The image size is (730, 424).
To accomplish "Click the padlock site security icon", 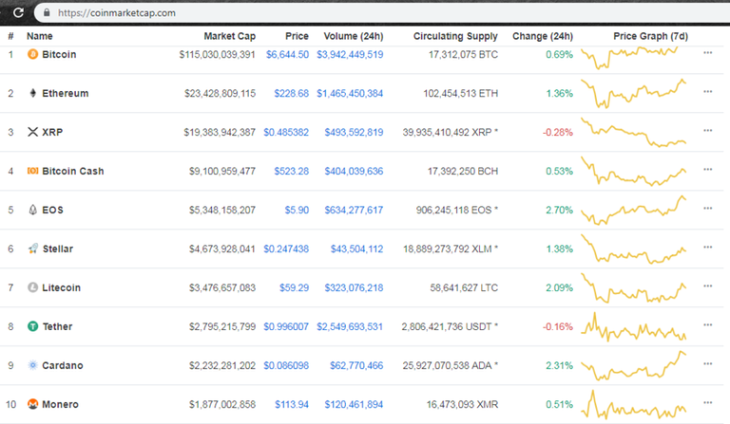I will (47, 13).
